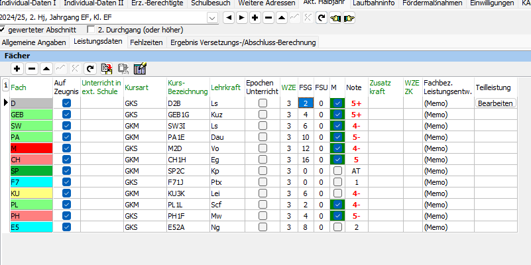Image resolution: width=531 pixels, height=265 pixels.
Task: Click Kursart 'GKM' in PA row
Action: (x=145, y=137)
